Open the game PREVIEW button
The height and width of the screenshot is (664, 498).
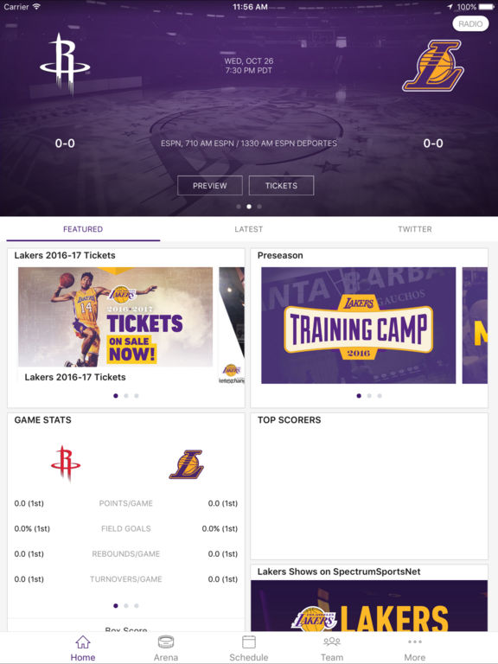pos(209,186)
